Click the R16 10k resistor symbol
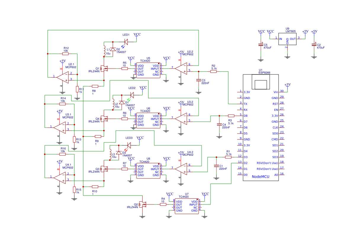The image size is (347, 245). click(x=63, y=154)
